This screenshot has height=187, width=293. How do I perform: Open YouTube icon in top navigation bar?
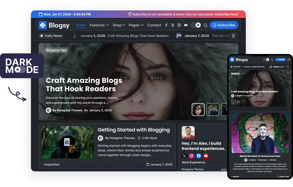[186, 25]
